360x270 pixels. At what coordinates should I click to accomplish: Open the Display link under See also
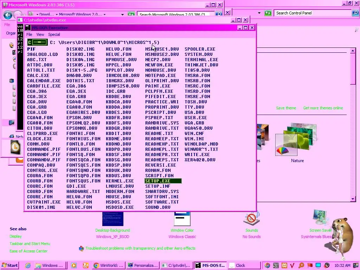coord(15,236)
